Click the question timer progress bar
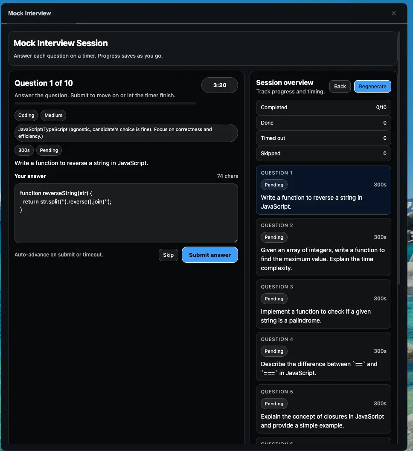Viewport: 413px width, 451px height. (x=105, y=103)
